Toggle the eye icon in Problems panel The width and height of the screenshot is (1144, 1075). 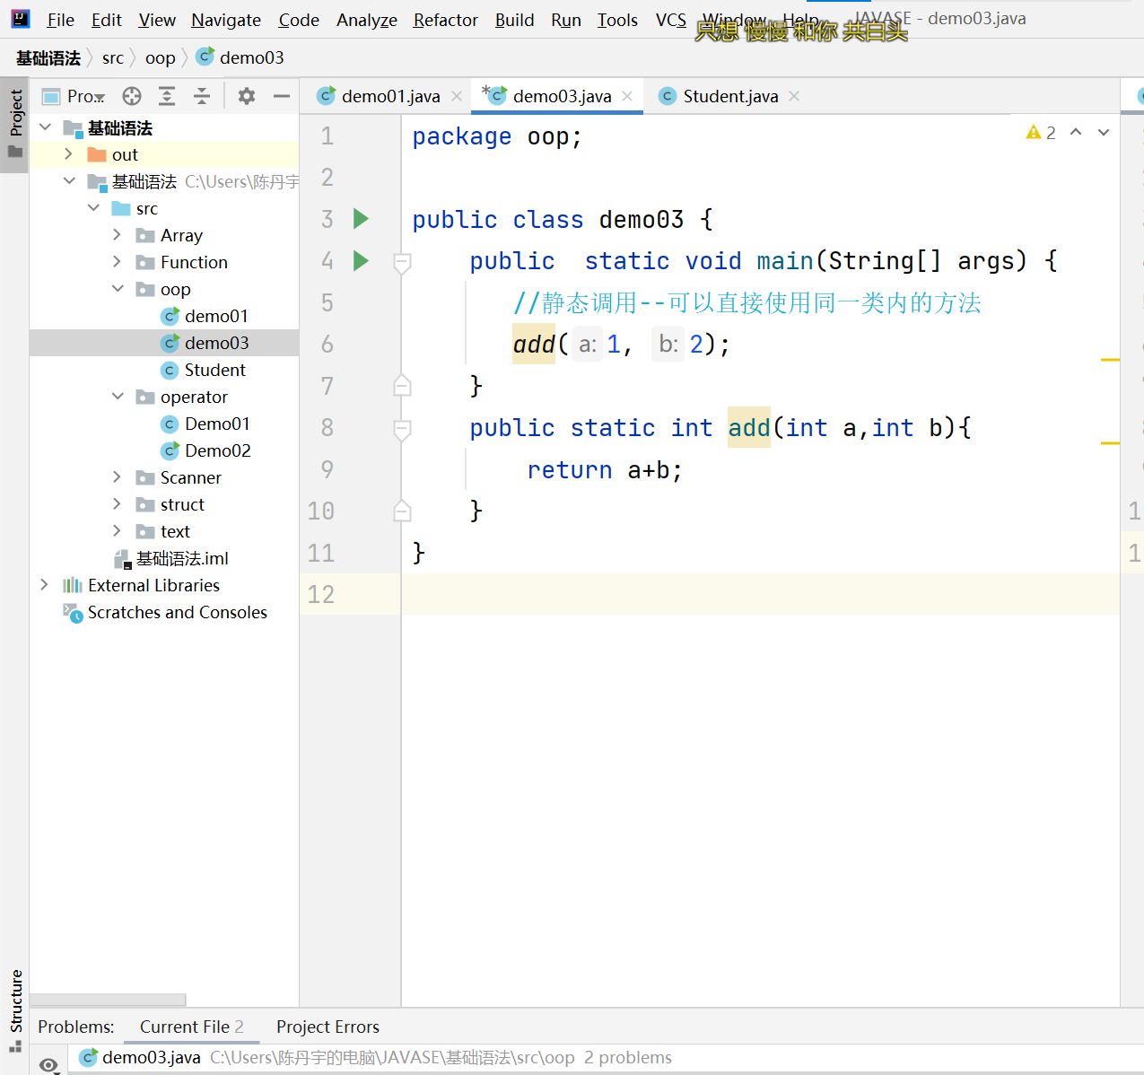49,1064
